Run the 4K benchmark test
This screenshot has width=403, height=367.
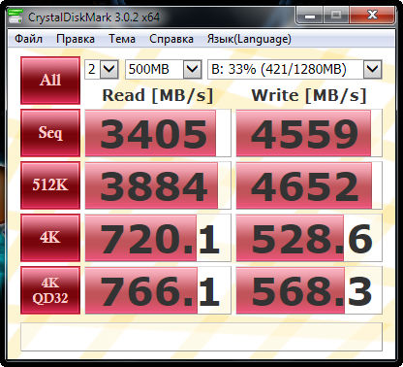[x=50, y=238]
